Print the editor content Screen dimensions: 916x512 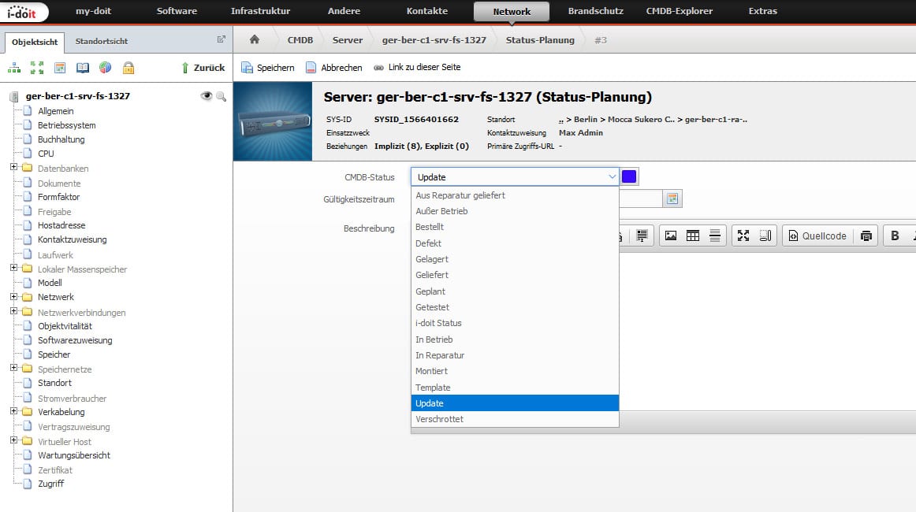coord(866,236)
